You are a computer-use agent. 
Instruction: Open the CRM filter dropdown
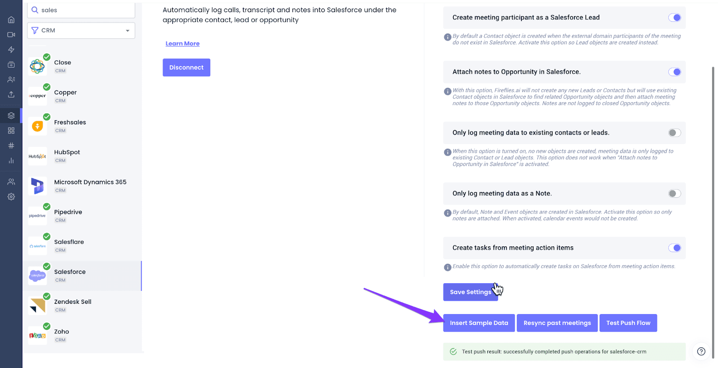[x=81, y=31]
